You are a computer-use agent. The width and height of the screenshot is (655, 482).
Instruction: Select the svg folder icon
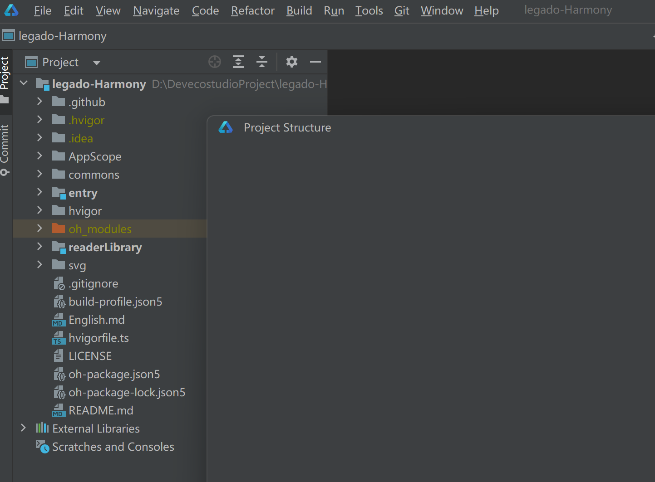[x=59, y=265]
